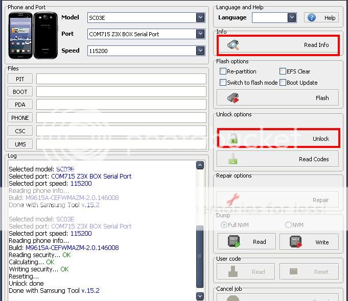Click the Dump Write chip icon
This screenshot has height=301, width=348.
295,242
